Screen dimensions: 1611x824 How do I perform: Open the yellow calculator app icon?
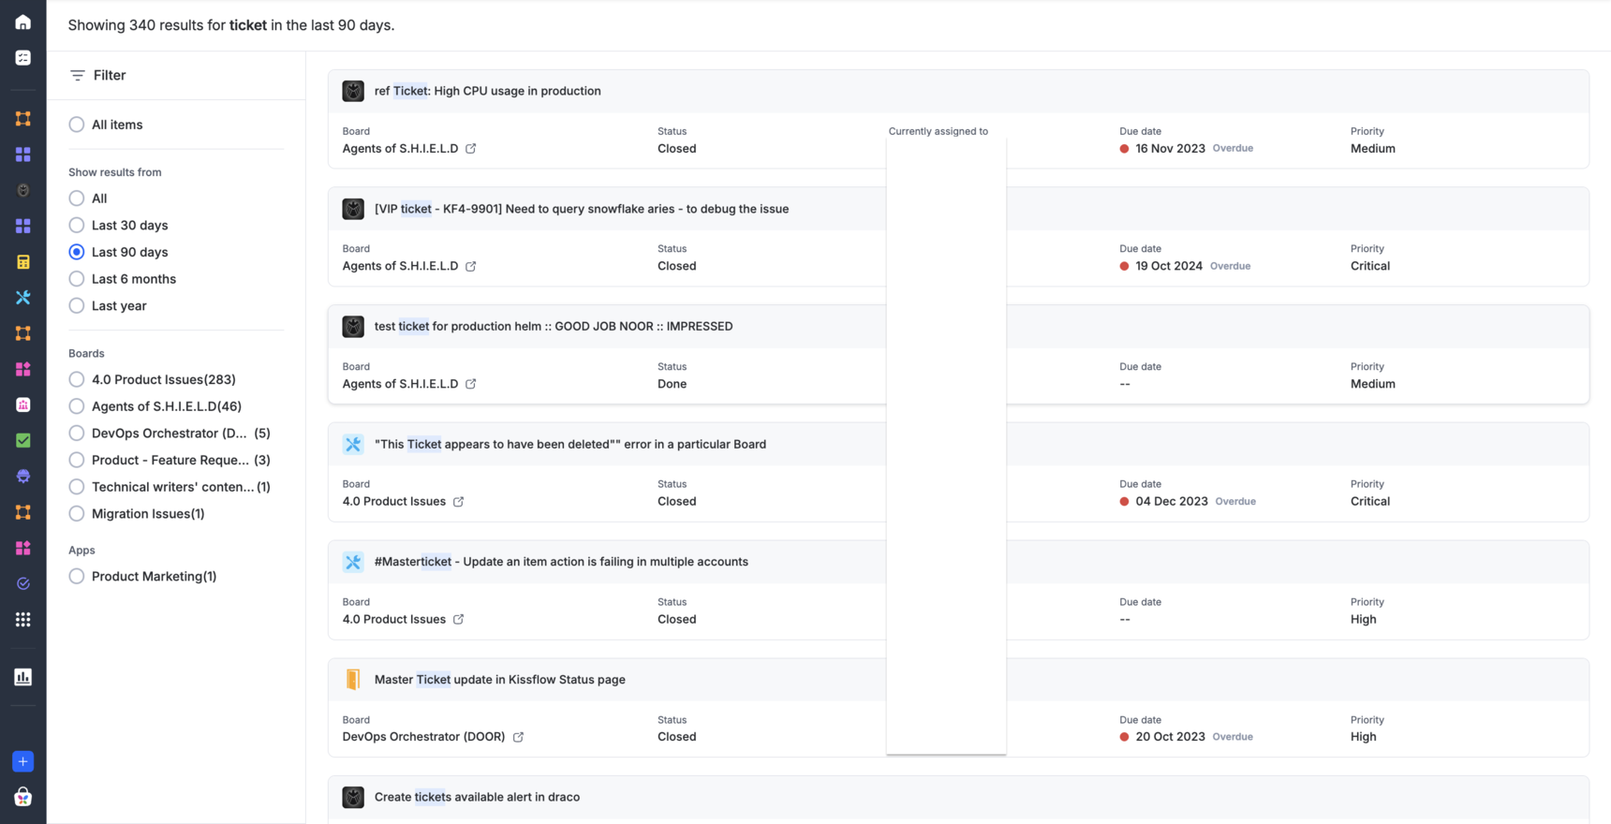pyautogui.click(x=23, y=262)
